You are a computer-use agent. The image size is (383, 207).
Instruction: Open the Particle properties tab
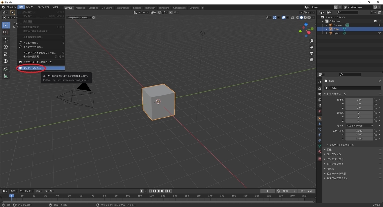click(x=319, y=129)
